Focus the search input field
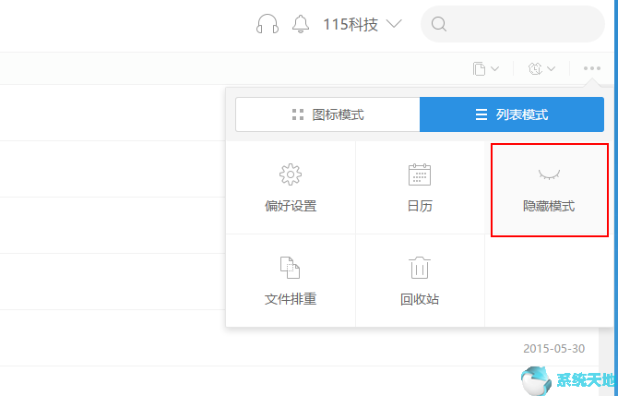 pos(513,24)
